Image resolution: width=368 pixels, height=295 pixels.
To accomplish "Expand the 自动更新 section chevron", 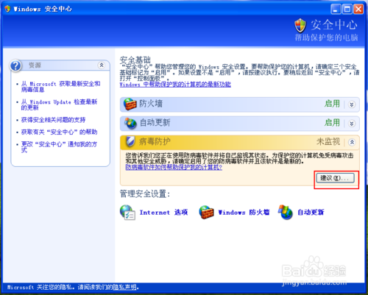I will point(352,123).
